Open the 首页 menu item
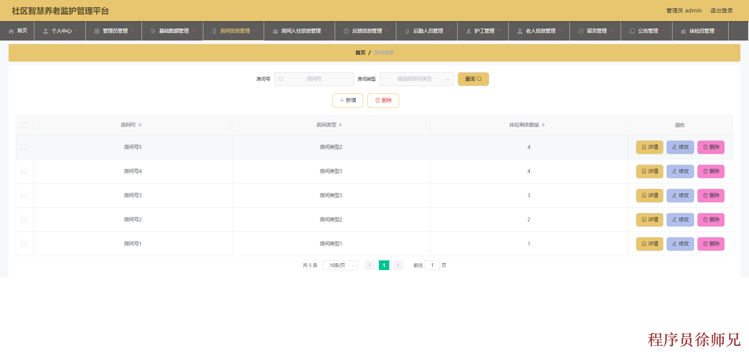Screen dimensions: 749x357 coord(17,31)
